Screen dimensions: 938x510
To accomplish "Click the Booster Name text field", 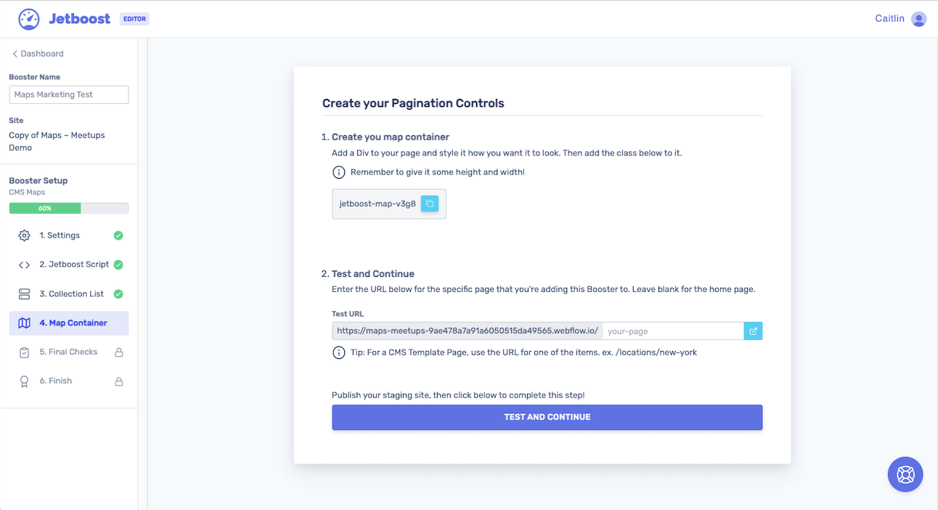I will click(69, 94).
